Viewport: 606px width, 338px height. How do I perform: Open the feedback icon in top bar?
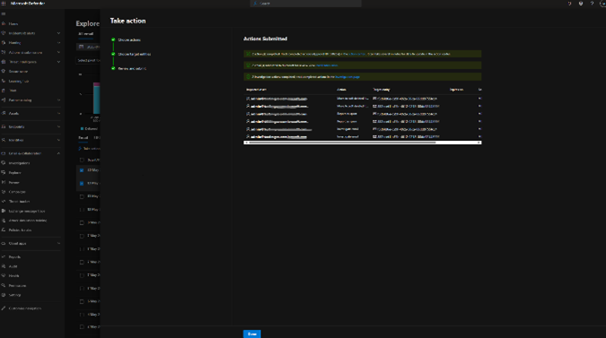tap(569, 4)
